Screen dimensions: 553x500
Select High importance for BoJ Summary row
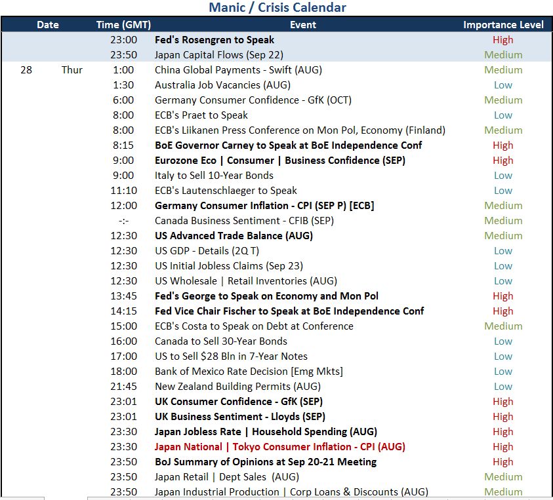point(503,462)
